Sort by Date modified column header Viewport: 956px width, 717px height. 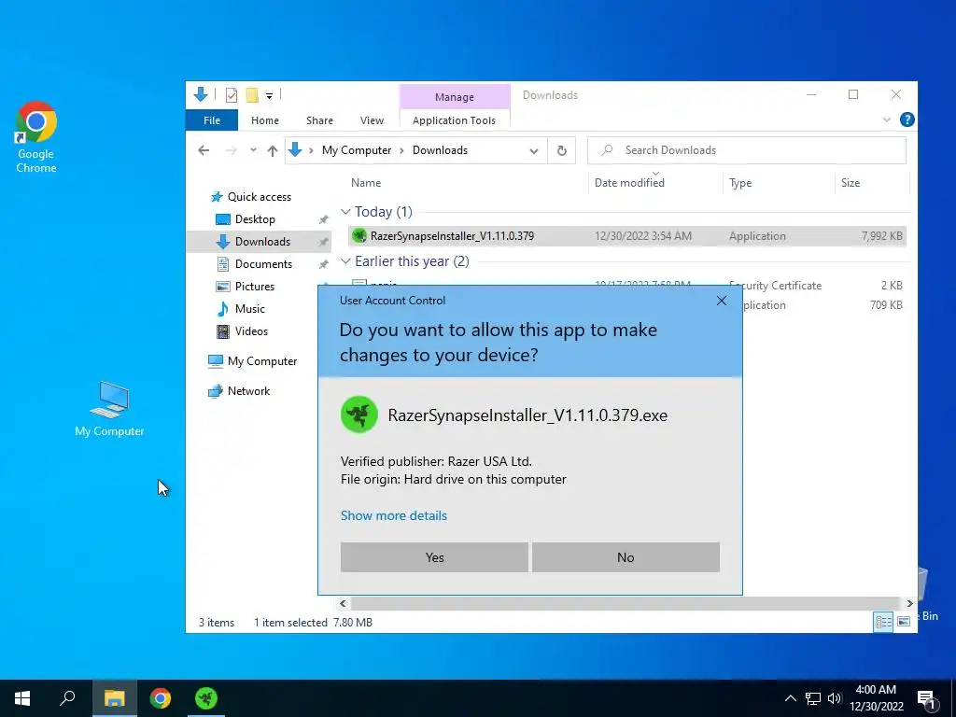pos(629,183)
